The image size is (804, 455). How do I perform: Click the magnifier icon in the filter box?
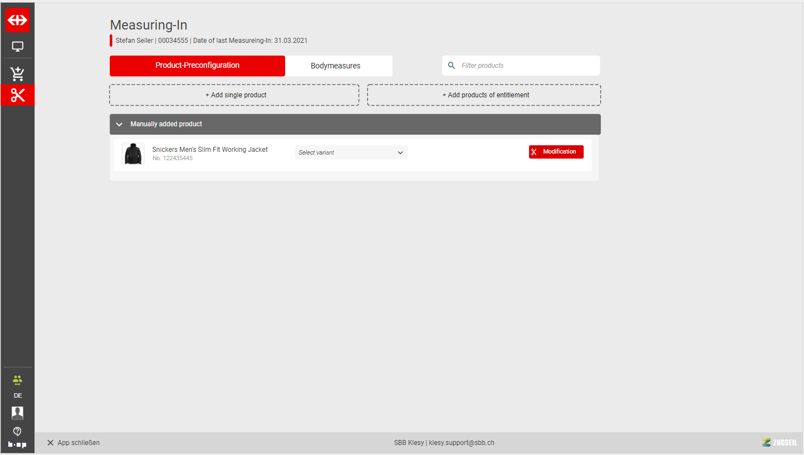coord(452,66)
